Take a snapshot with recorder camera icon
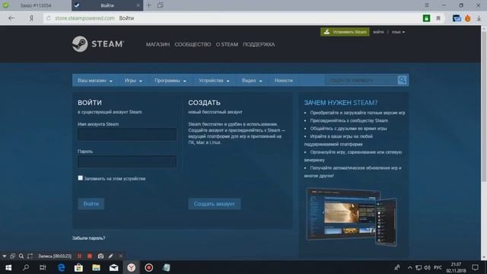Screen dimensions: 487x274 coord(100,256)
